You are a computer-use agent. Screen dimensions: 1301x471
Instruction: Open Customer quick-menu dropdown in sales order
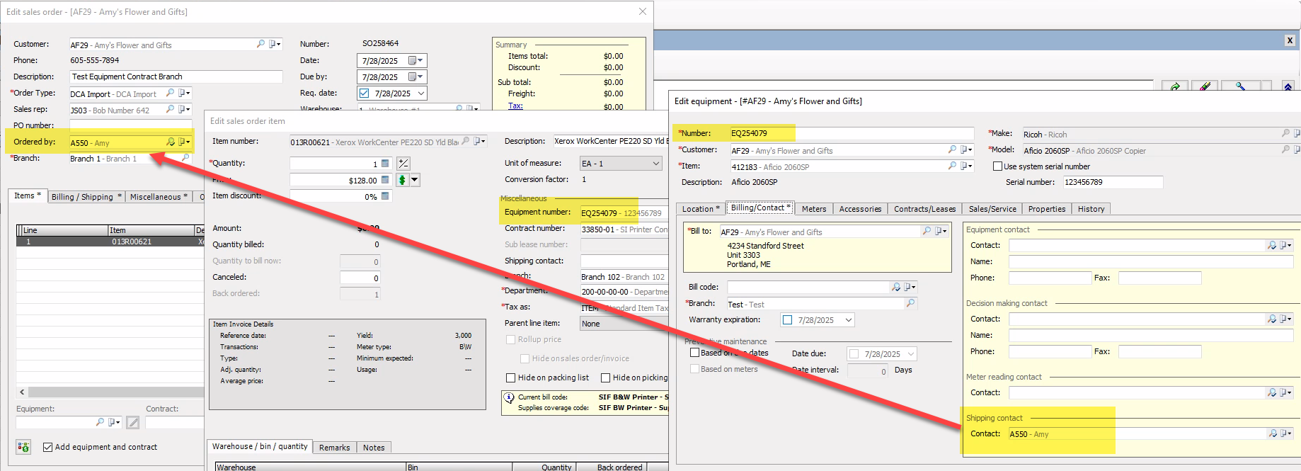click(275, 44)
